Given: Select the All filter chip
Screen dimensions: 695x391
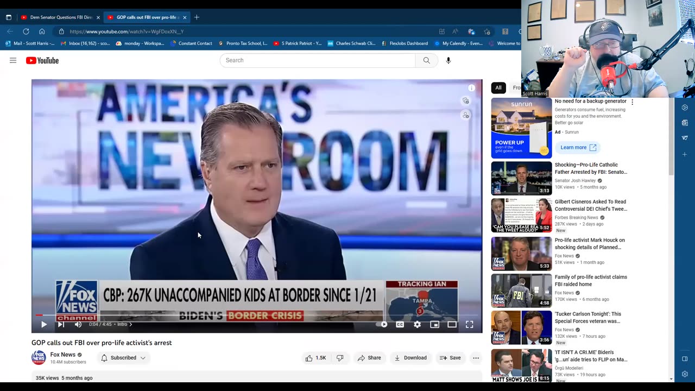Looking at the screenshot, I should [498, 87].
